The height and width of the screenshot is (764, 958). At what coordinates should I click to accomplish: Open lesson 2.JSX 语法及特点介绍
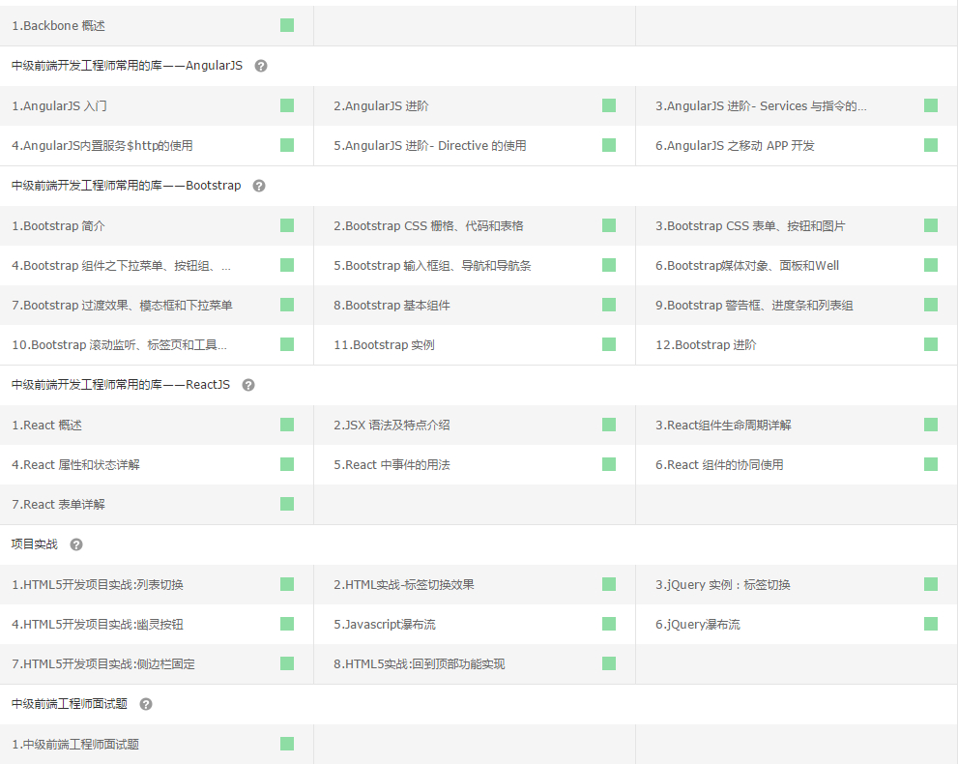click(x=392, y=426)
